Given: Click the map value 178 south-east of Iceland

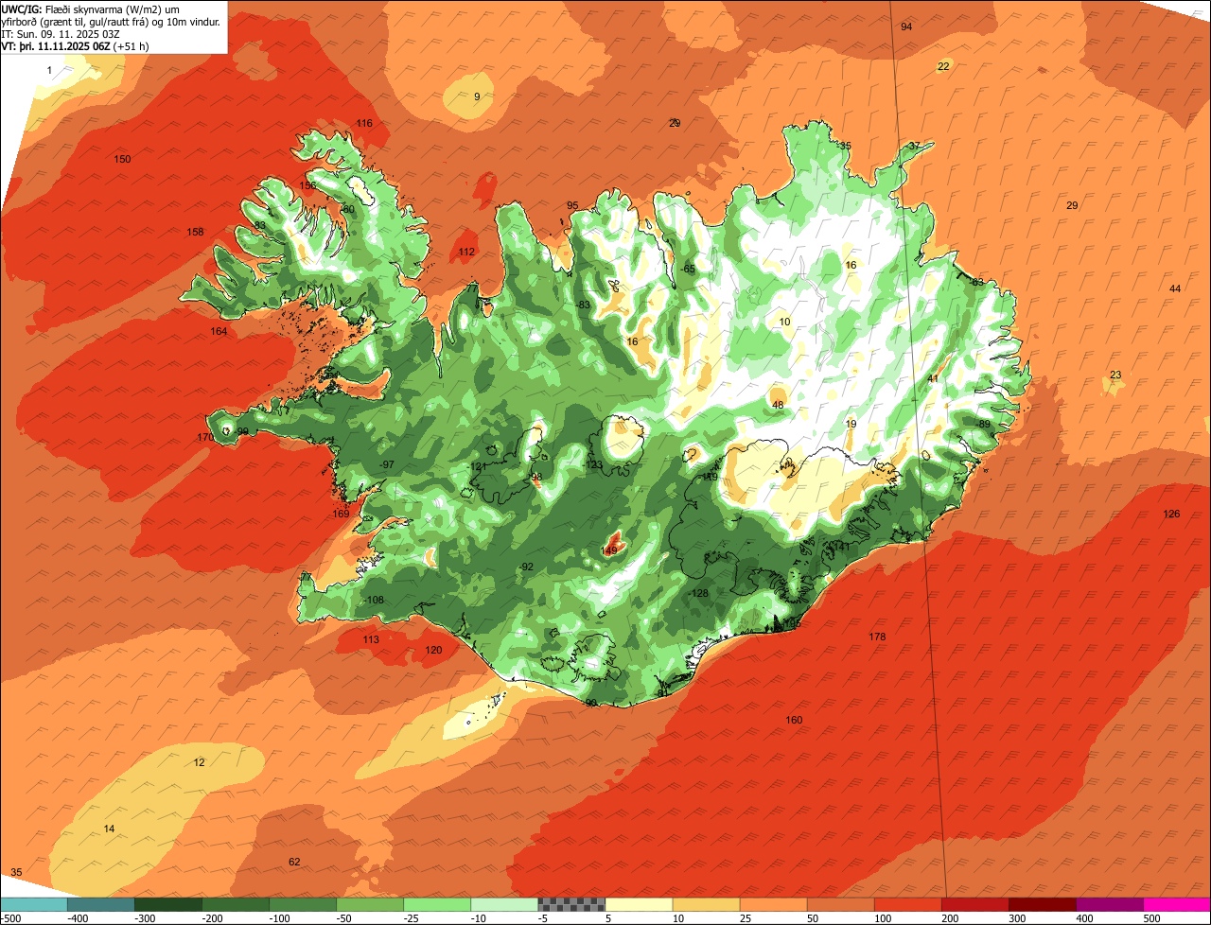Looking at the screenshot, I should [877, 637].
